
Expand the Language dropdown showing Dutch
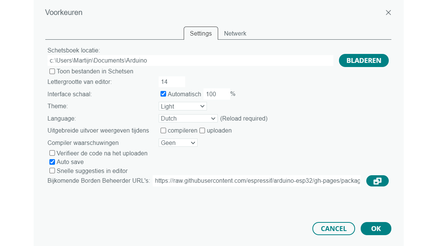tap(188, 118)
